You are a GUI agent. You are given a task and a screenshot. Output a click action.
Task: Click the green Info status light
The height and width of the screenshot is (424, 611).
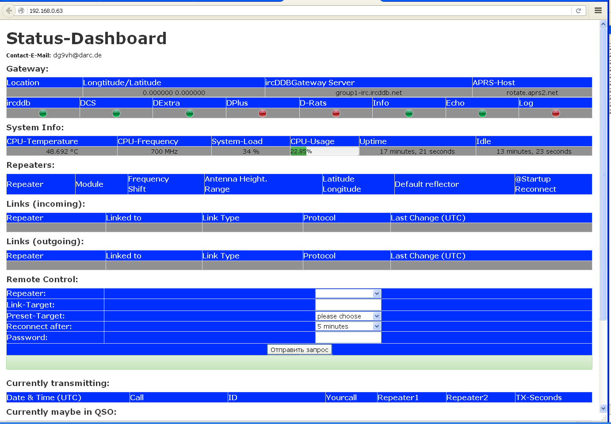(409, 114)
